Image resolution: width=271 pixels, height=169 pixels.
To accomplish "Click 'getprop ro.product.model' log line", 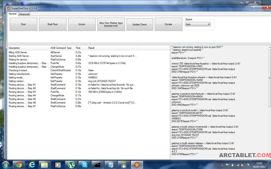I will pyautogui.click(x=200, y=110).
